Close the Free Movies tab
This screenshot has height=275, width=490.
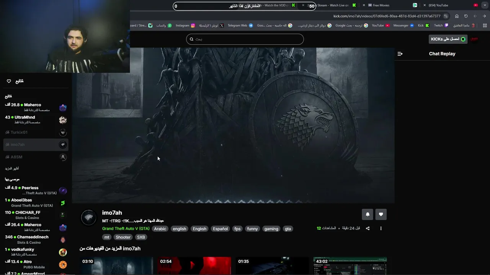pos(364,5)
